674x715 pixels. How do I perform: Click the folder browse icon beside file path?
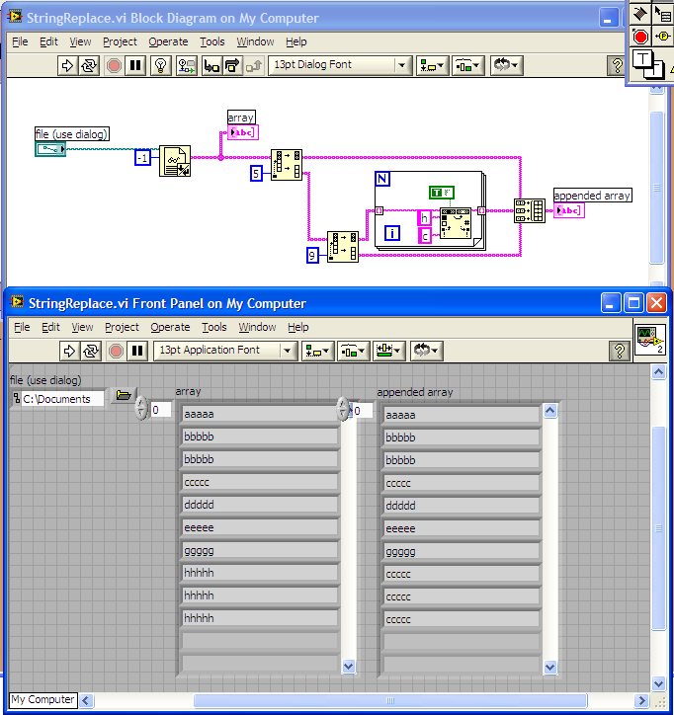tap(123, 396)
